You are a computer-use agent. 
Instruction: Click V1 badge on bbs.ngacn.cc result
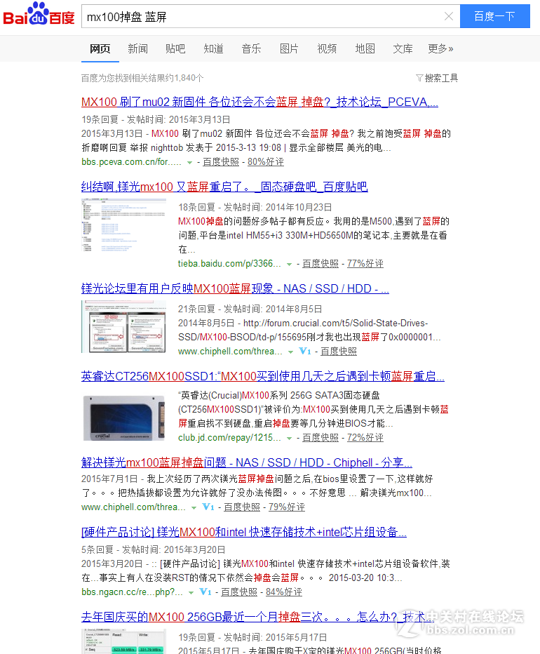tap(205, 592)
